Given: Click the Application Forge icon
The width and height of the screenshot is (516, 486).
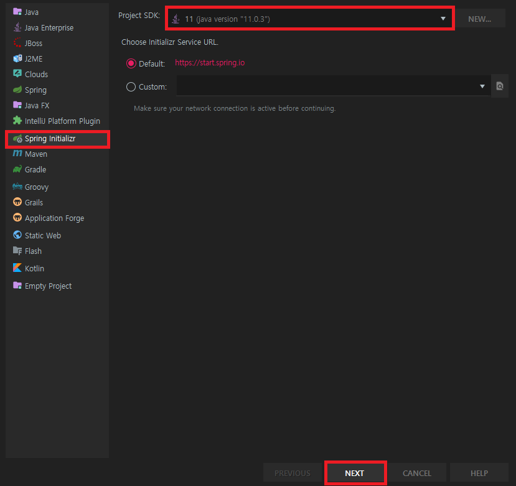Looking at the screenshot, I should (x=17, y=218).
